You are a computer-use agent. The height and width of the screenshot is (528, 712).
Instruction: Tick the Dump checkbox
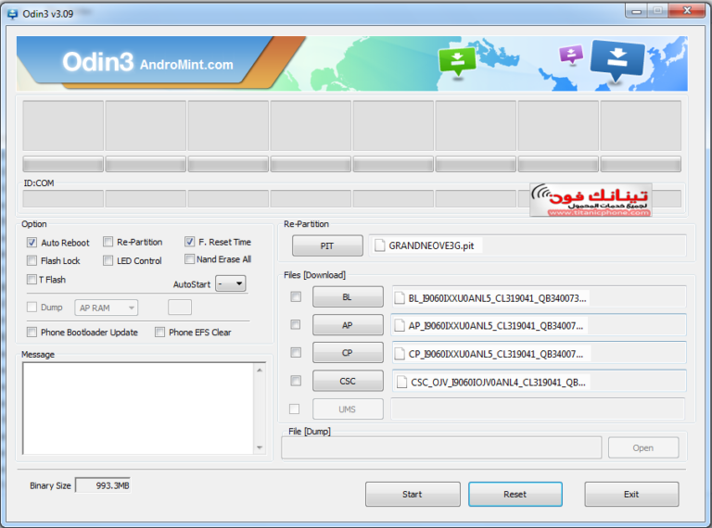pyautogui.click(x=32, y=308)
